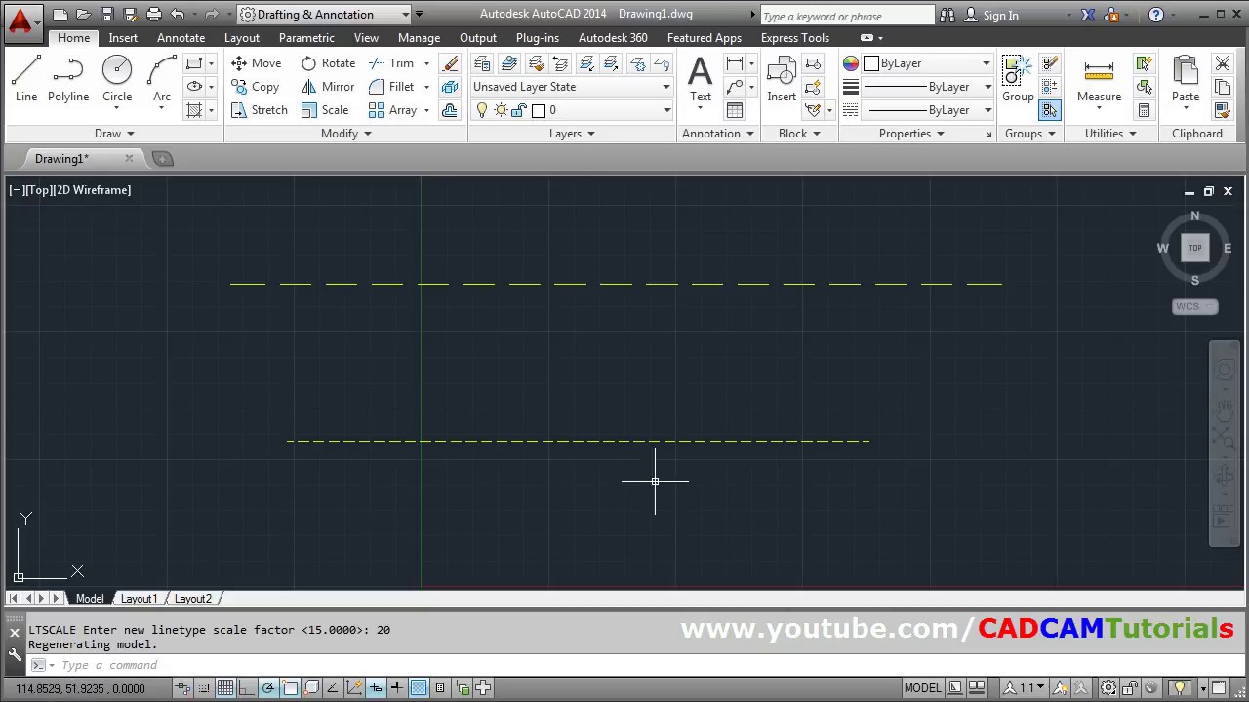Click the Scale tool

pyautogui.click(x=325, y=110)
